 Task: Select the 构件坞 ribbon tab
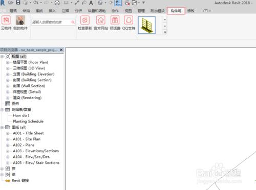[x=176, y=11]
